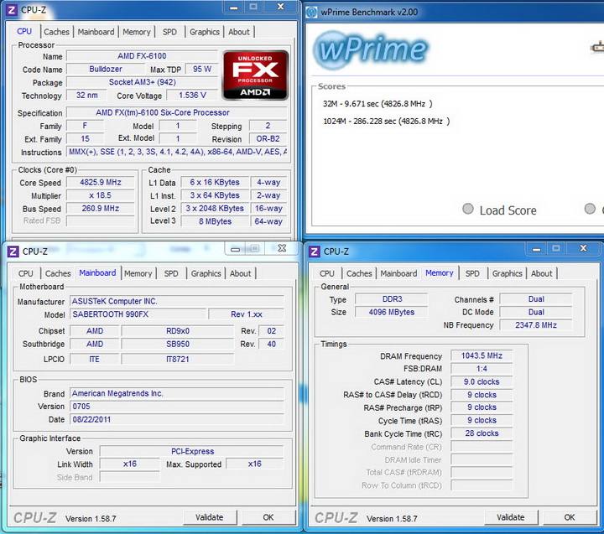The height and width of the screenshot is (534, 604).
Task: Click the CPU-Z icon in the Memory window title bar
Action: (314, 251)
